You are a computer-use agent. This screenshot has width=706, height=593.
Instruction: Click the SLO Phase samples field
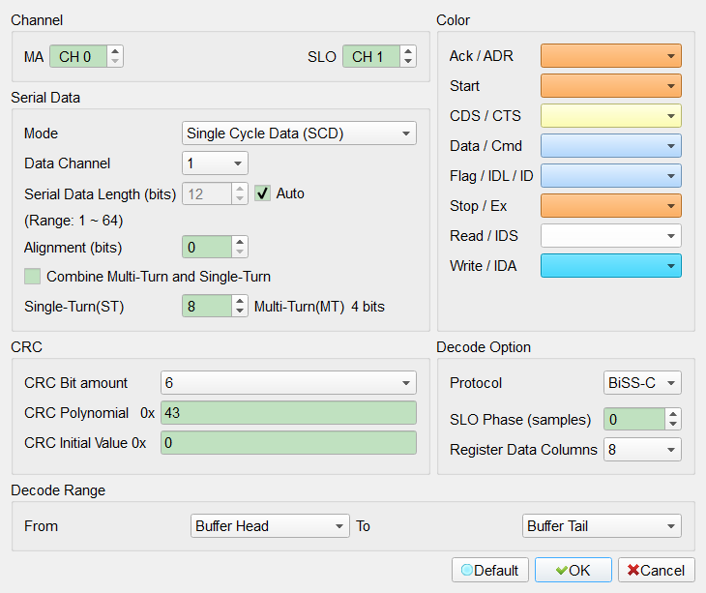tap(634, 420)
